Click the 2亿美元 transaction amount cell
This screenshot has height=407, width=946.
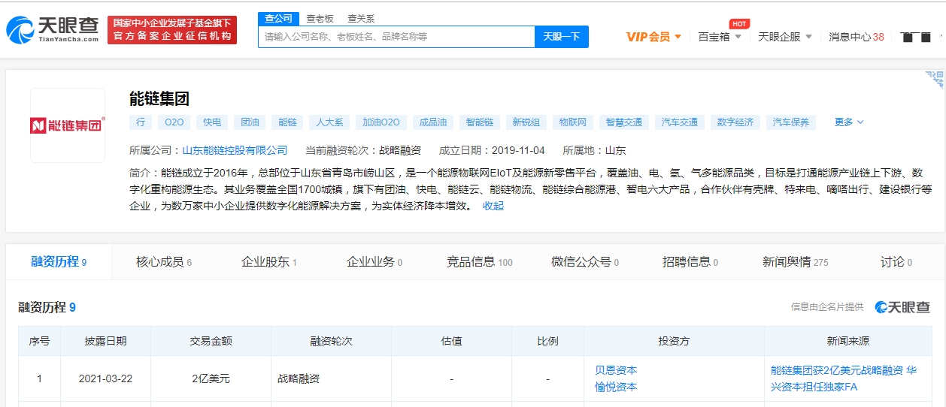(211, 378)
